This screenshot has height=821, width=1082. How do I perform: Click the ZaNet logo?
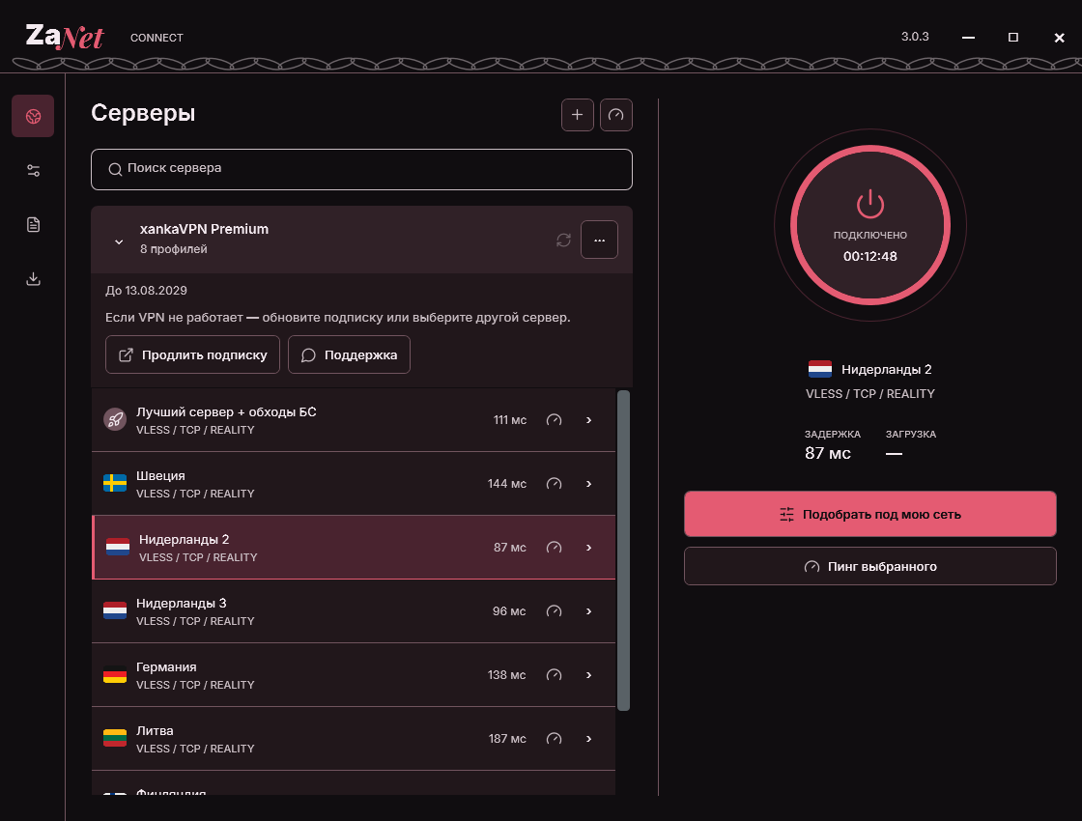click(64, 37)
